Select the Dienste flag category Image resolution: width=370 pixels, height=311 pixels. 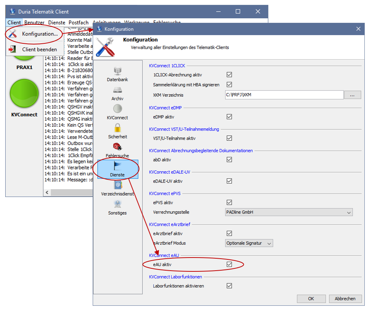(118, 169)
